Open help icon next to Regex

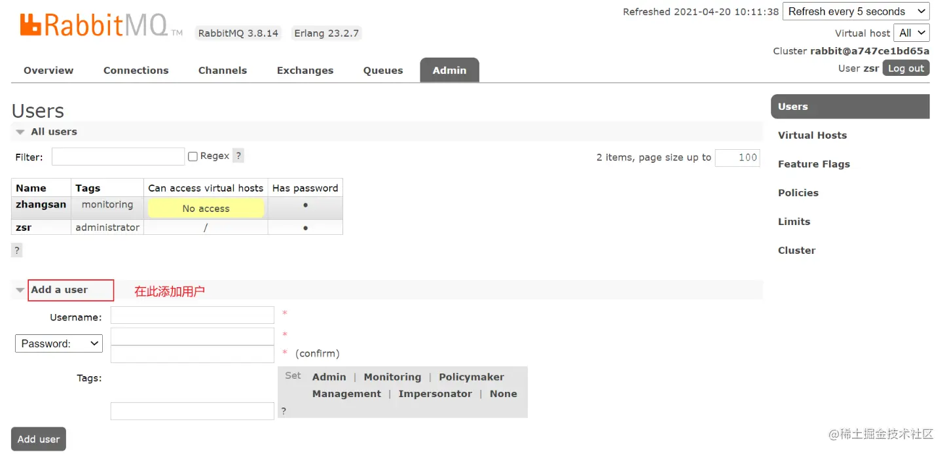238,156
